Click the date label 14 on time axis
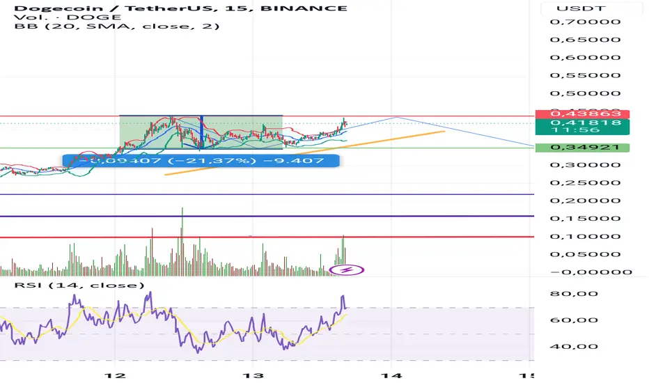649x383 pixels. click(x=391, y=375)
